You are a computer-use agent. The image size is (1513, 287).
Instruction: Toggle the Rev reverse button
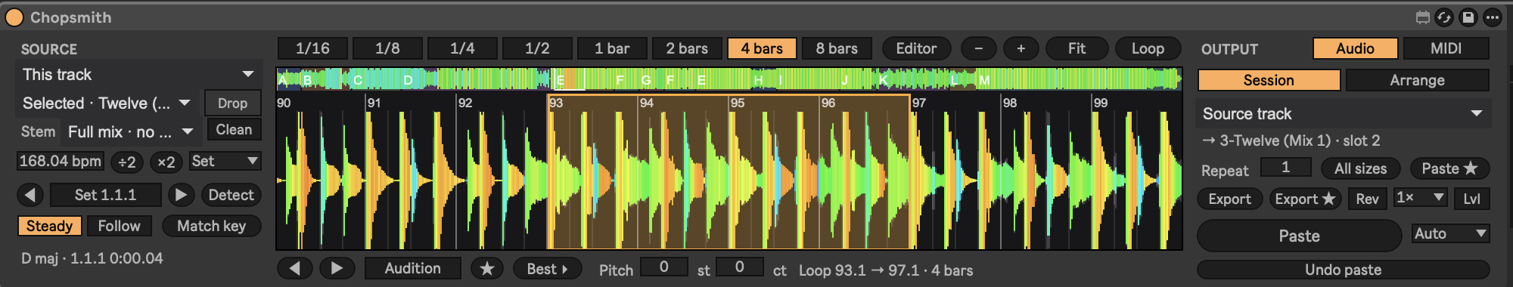(1367, 199)
